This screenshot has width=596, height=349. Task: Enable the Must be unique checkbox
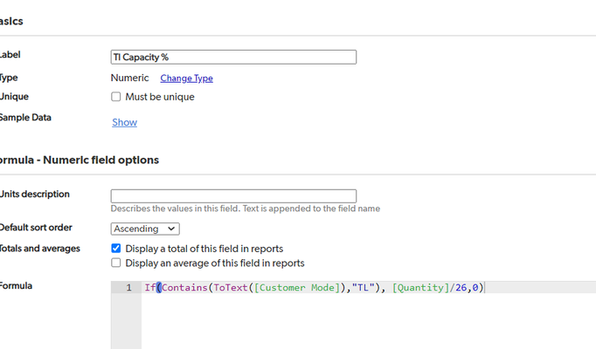click(116, 97)
